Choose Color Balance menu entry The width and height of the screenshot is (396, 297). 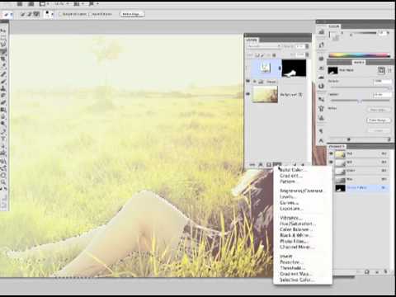296,229
